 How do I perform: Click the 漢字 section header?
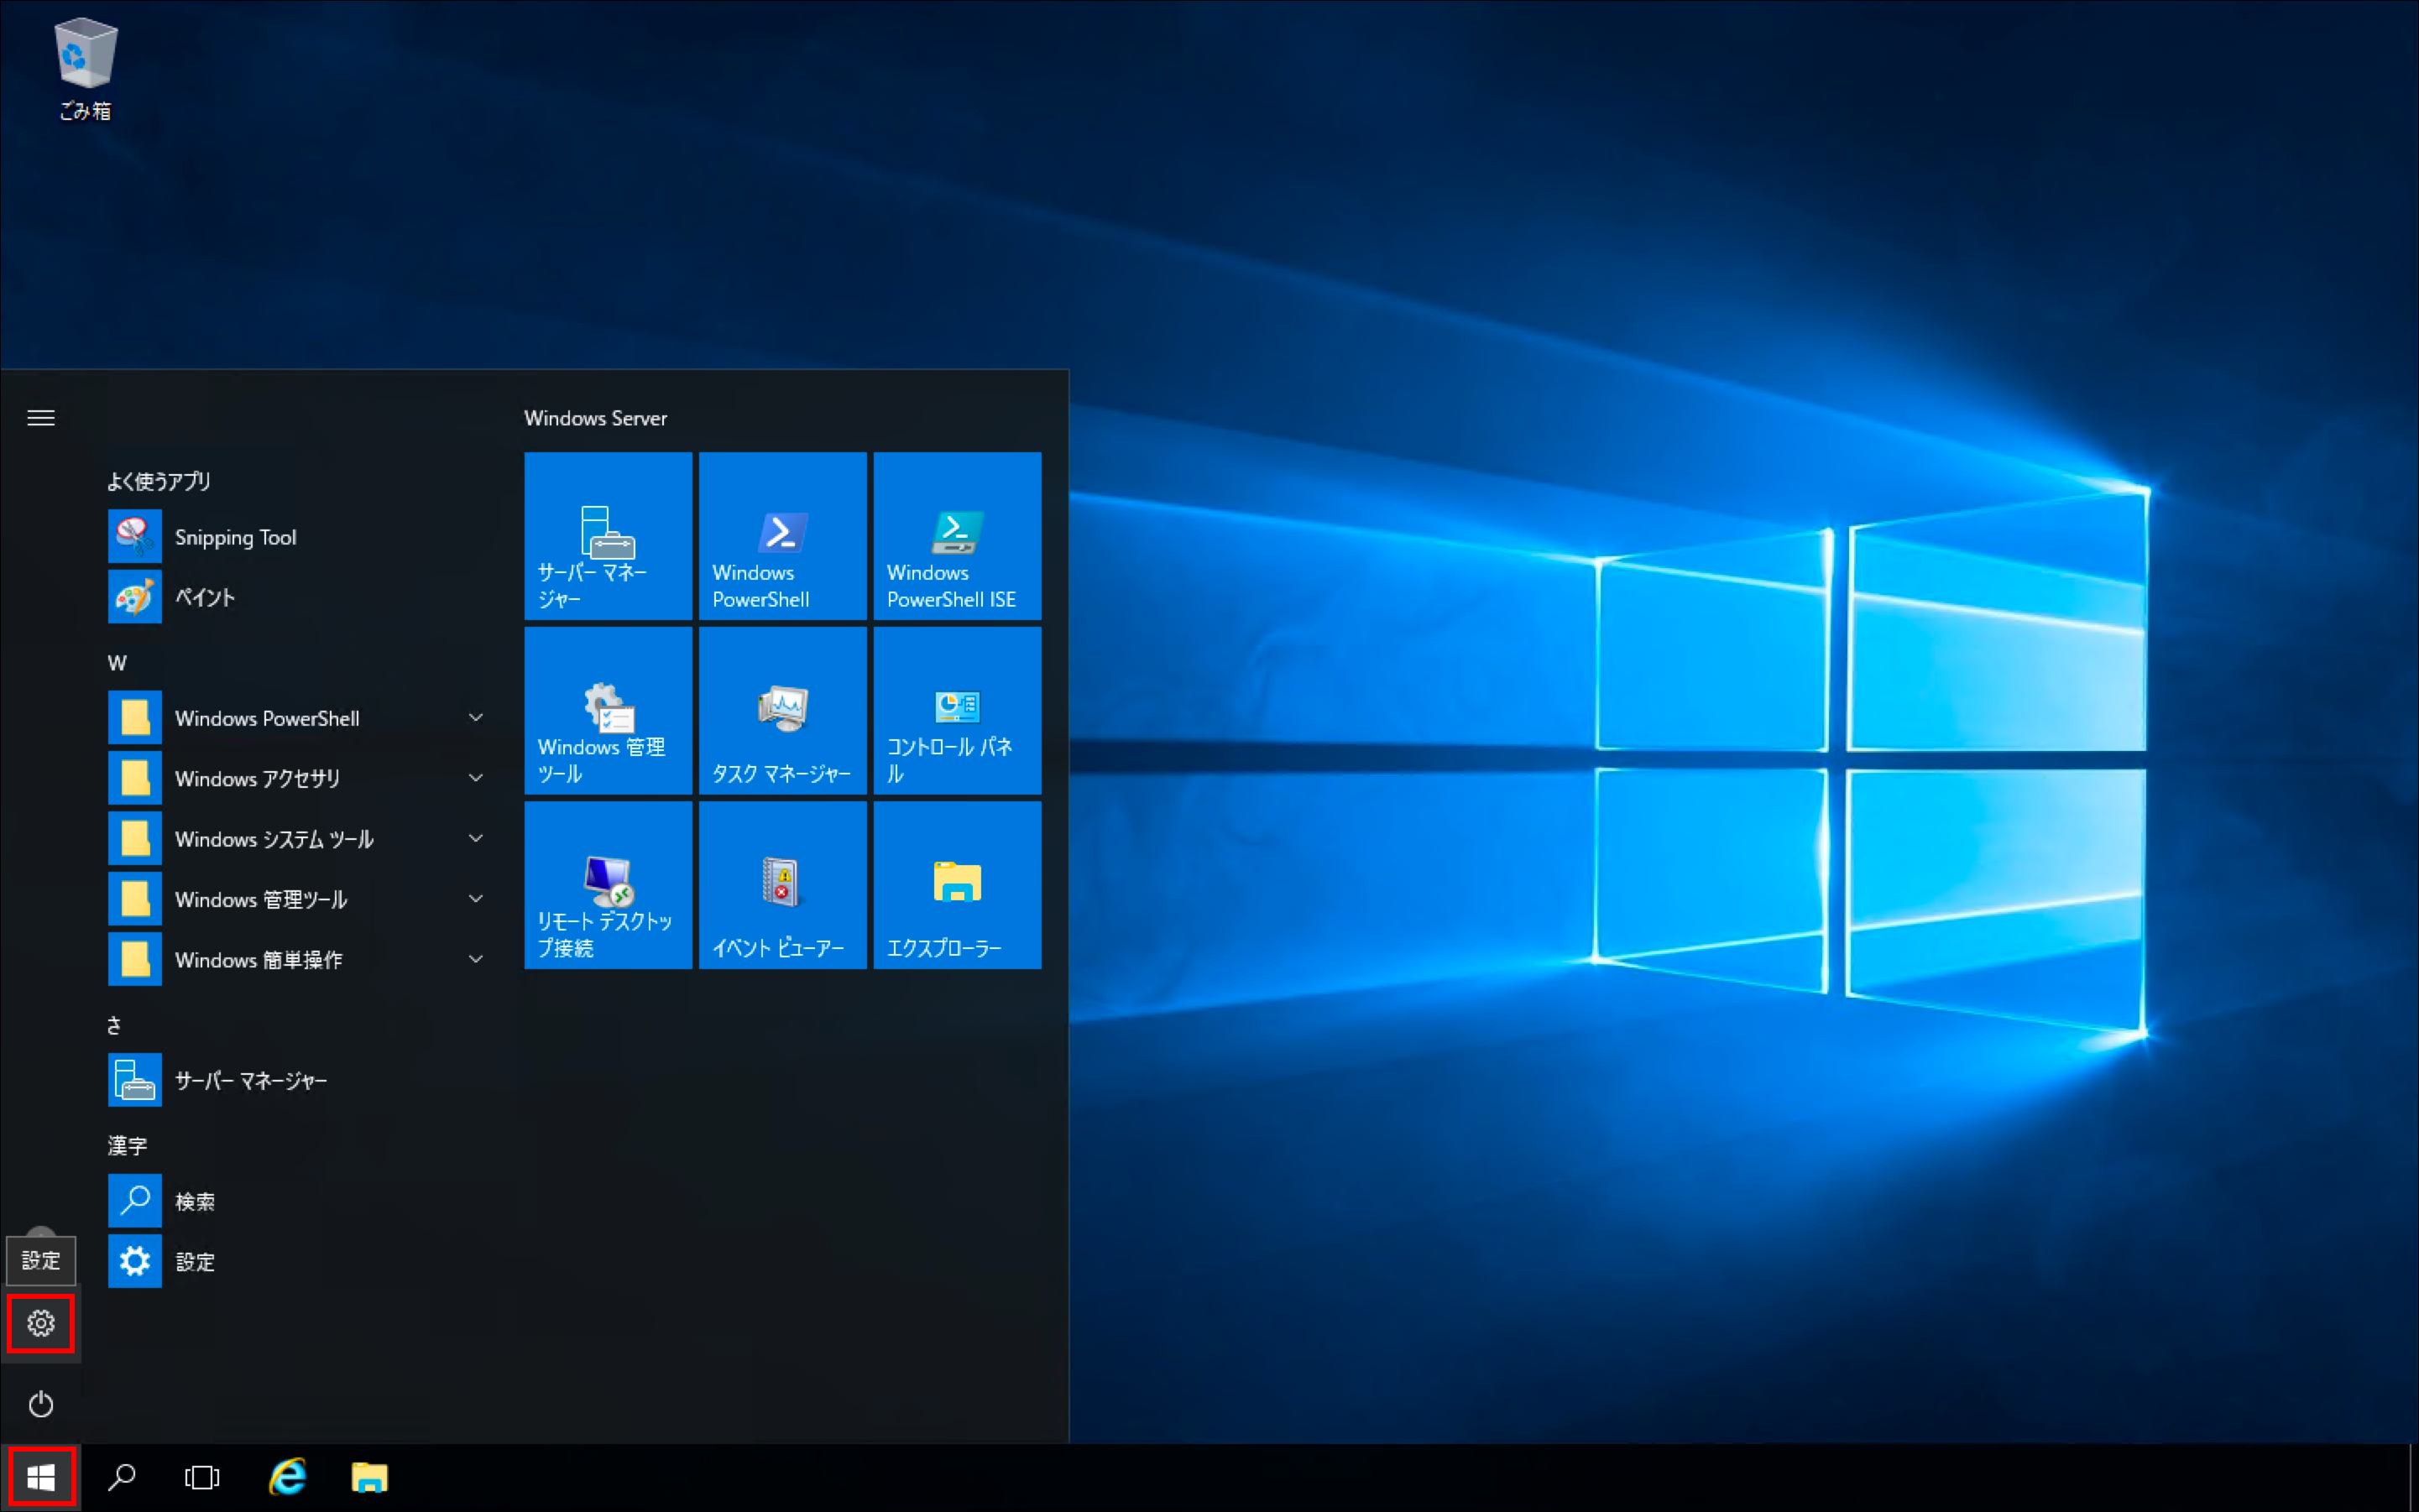[x=127, y=1146]
